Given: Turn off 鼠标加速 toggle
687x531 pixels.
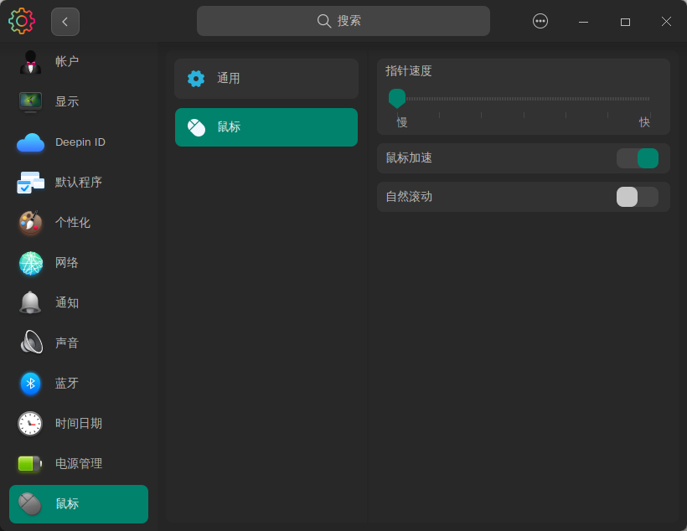Looking at the screenshot, I should [x=637, y=158].
